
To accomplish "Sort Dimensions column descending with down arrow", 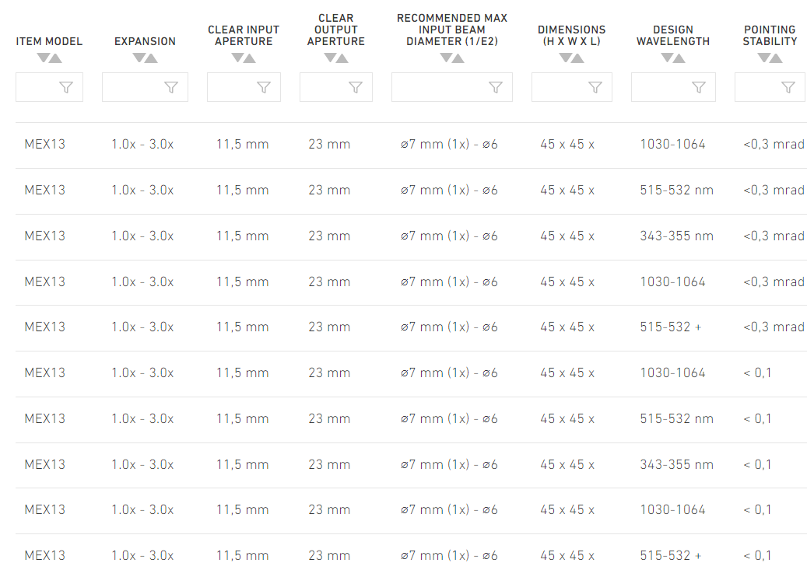I will 566,58.
